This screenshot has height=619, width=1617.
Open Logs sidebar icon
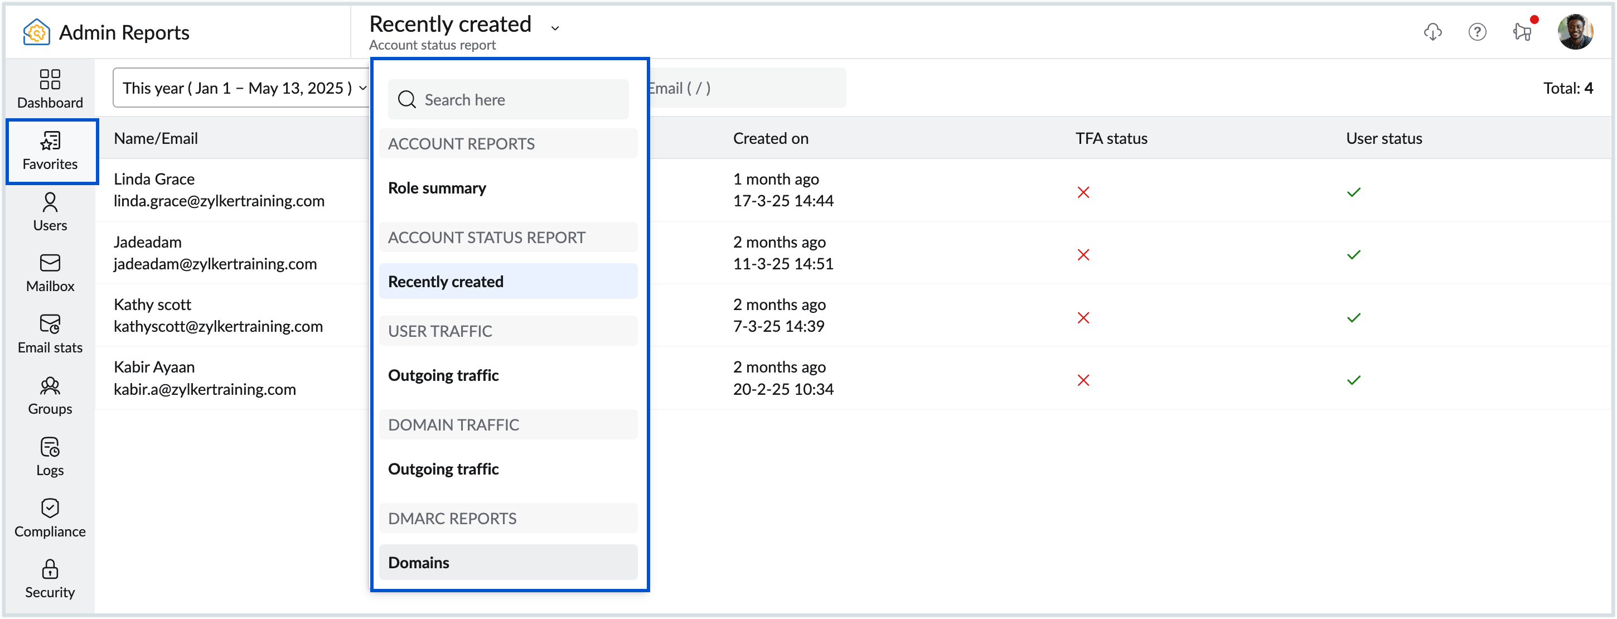coord(50,457)
